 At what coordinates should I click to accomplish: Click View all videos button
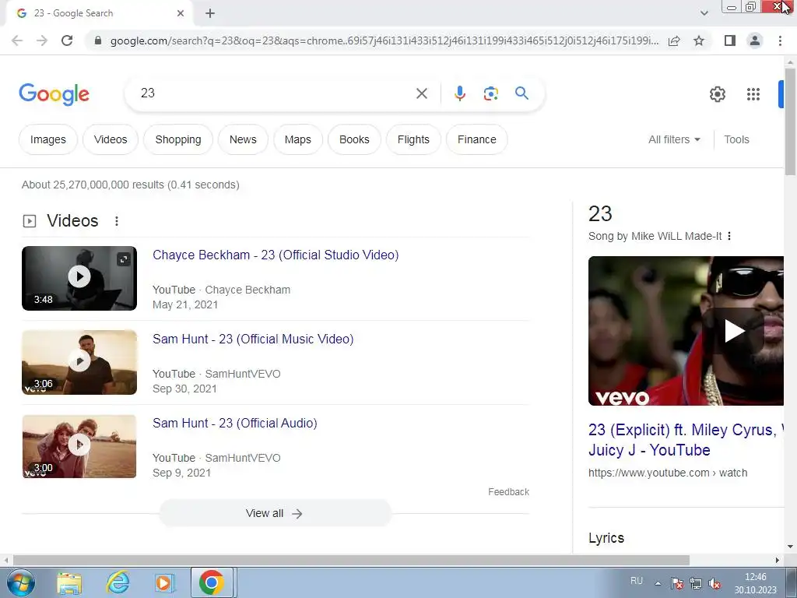(275, 513)
